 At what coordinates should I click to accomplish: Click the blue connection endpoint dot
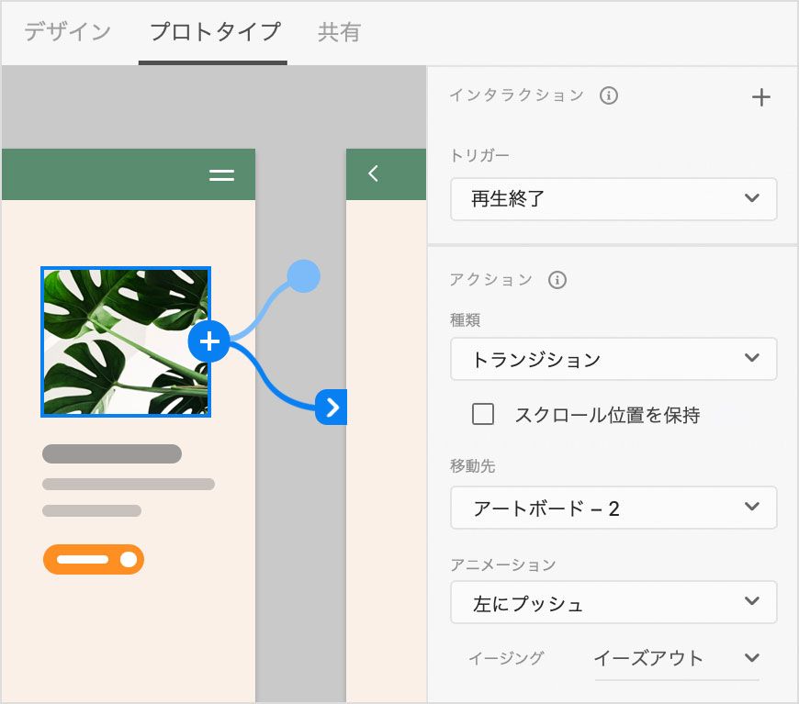click(303, 276)
